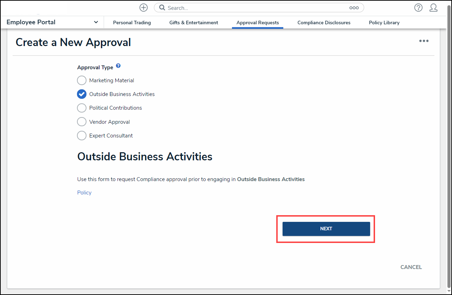Click the plus quick-add icon
Image resolution: width=452 pixels, height=295 pixels.
click(x=143, y=8)
